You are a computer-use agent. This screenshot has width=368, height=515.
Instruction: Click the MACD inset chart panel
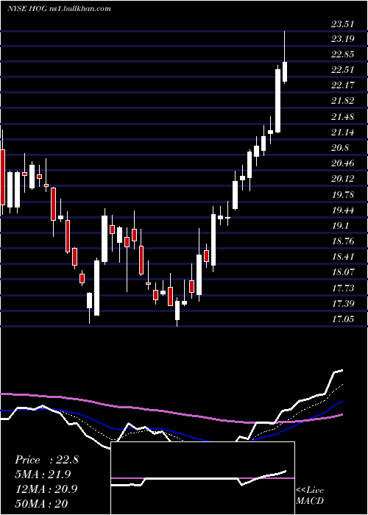[202, 478]
